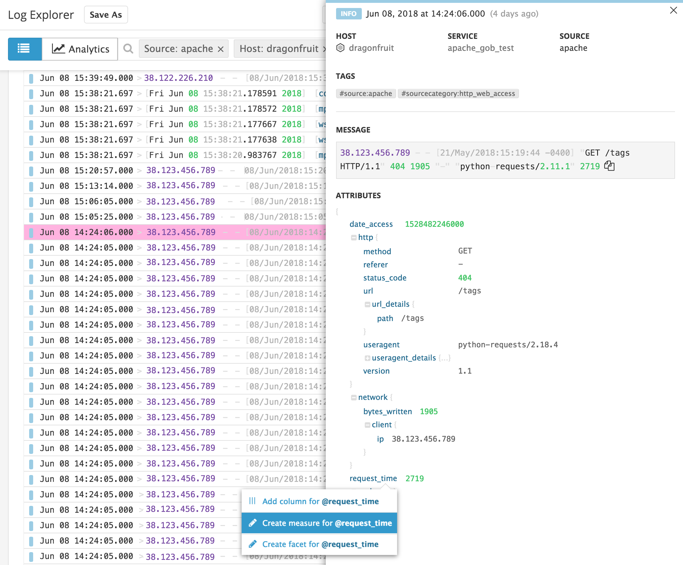Collapse the network attribute section

354,397
